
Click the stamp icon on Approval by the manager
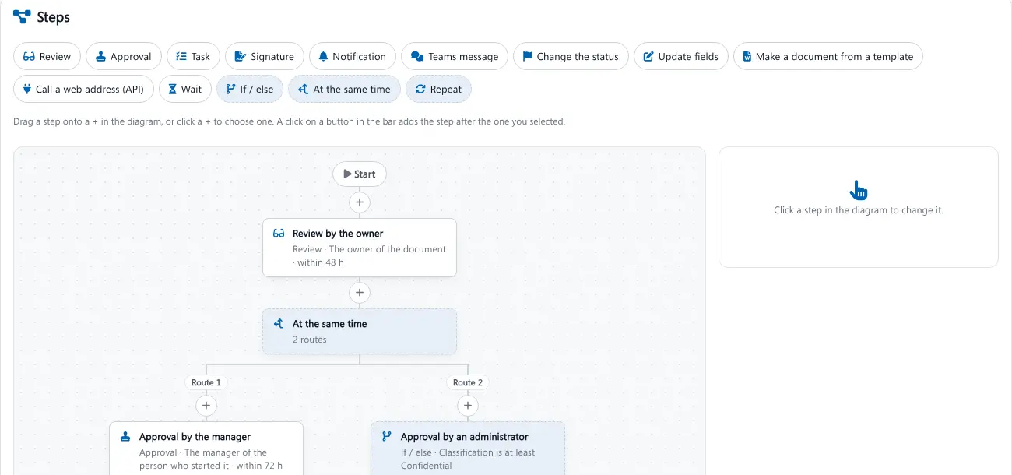(x=125, y=437)
